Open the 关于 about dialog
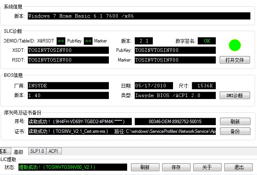The image size is (257, 175). [x=207, y=167]
